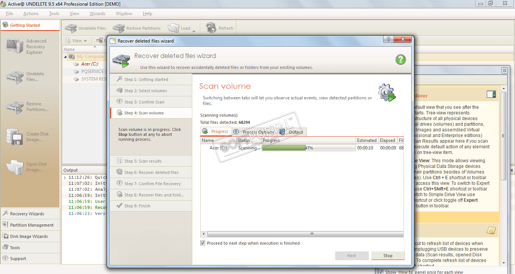Click the gear-with-play Scan volume icon
This screenshot has width=515, height=274.
(387, 93)
